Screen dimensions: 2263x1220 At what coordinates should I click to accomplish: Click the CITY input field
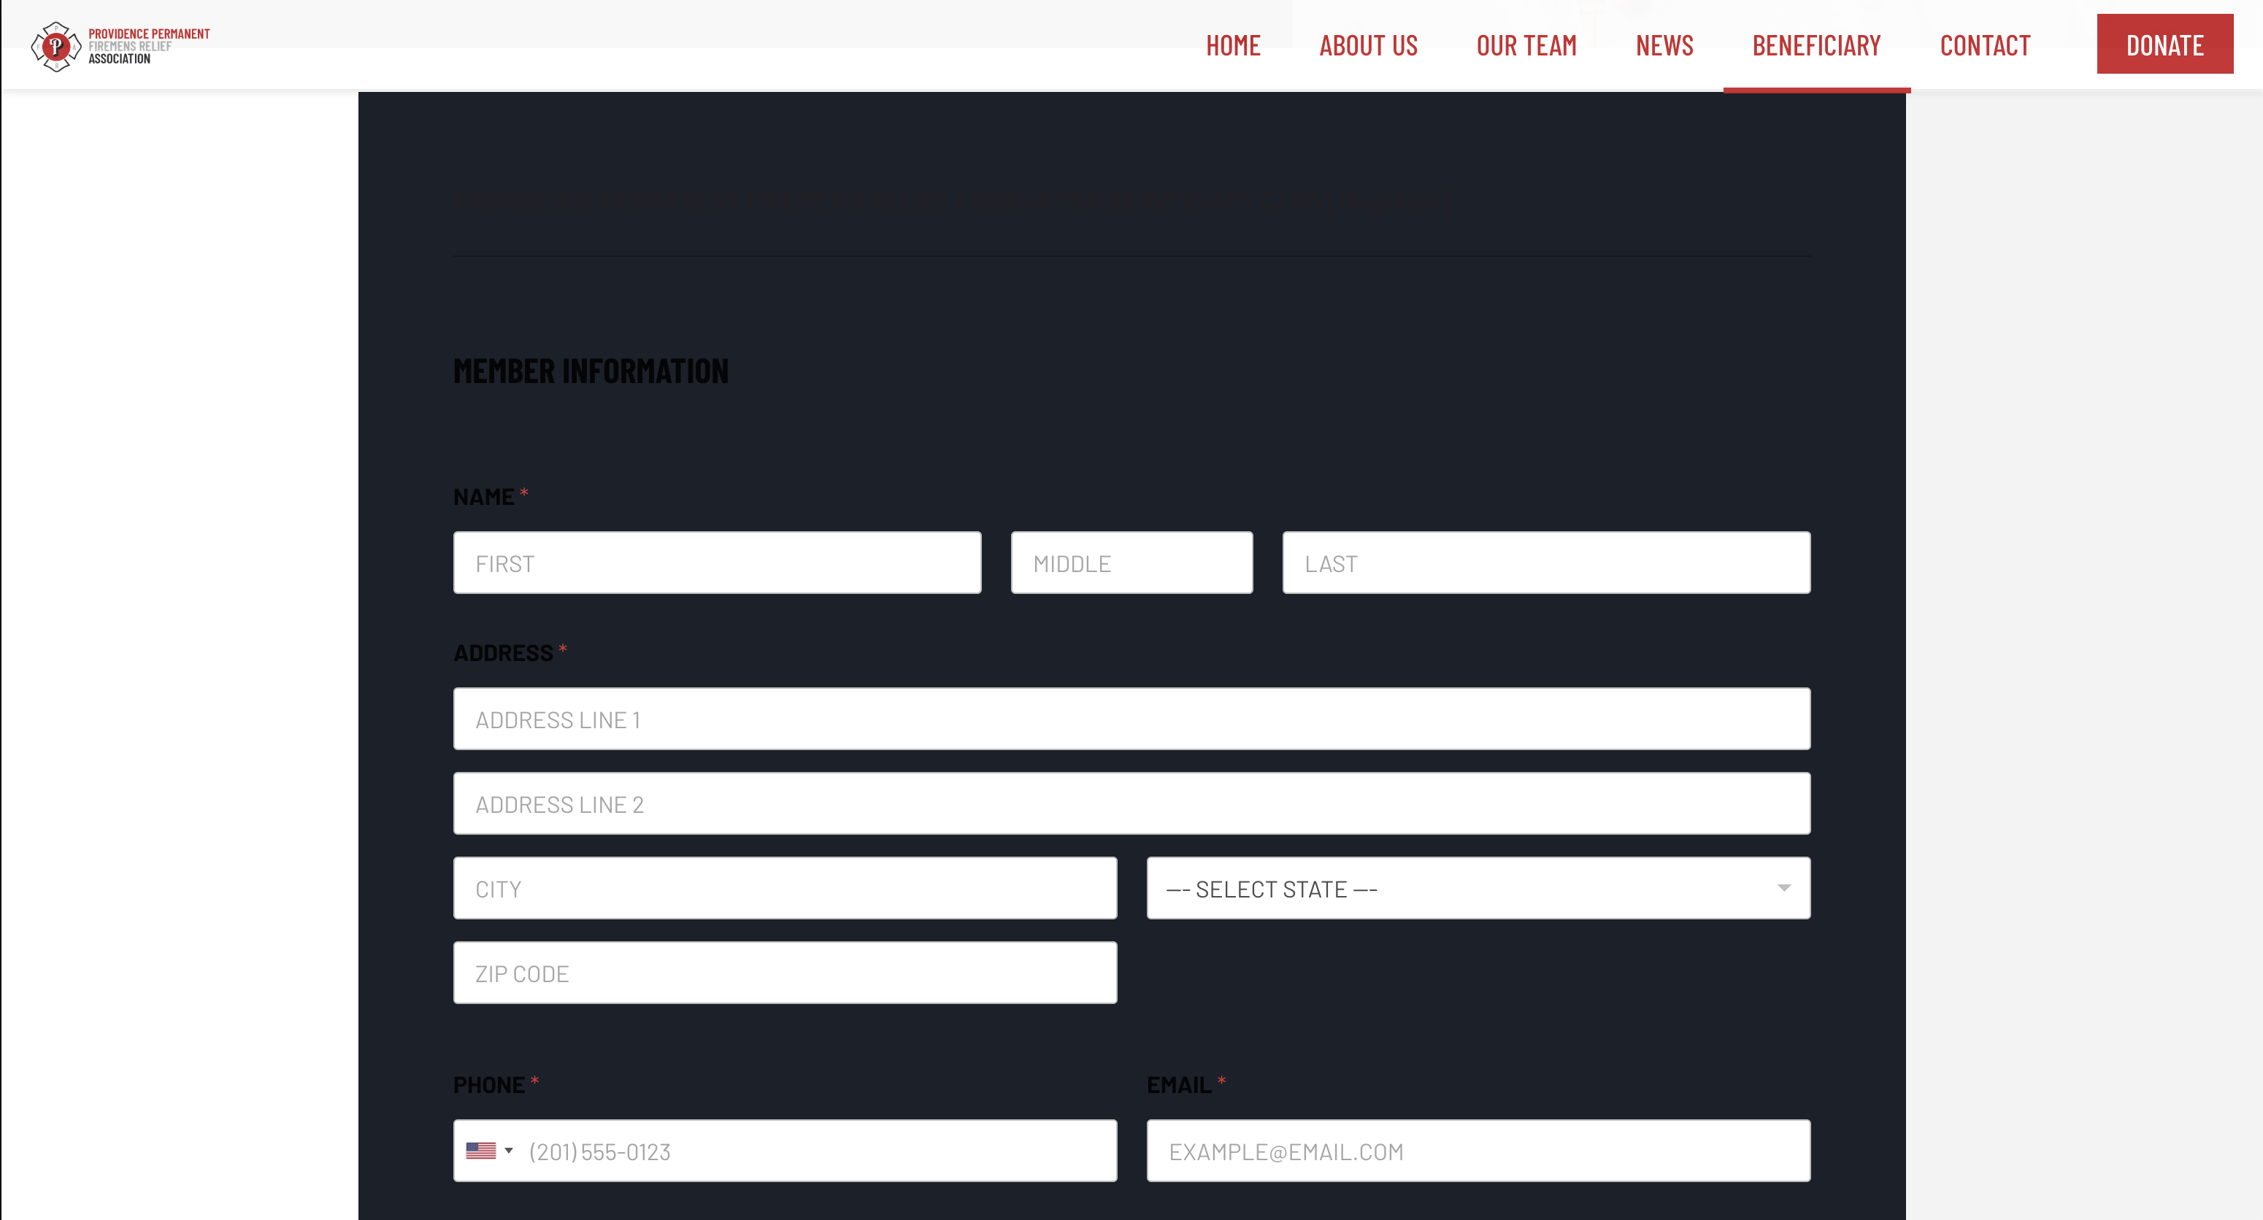point(785,887)
